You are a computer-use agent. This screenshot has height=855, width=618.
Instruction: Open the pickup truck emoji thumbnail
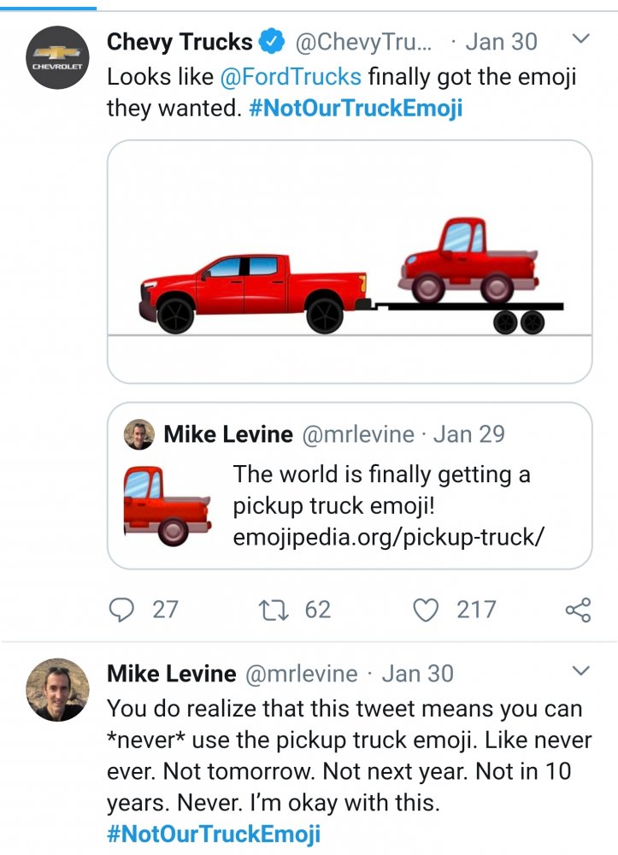click(167, 504)
